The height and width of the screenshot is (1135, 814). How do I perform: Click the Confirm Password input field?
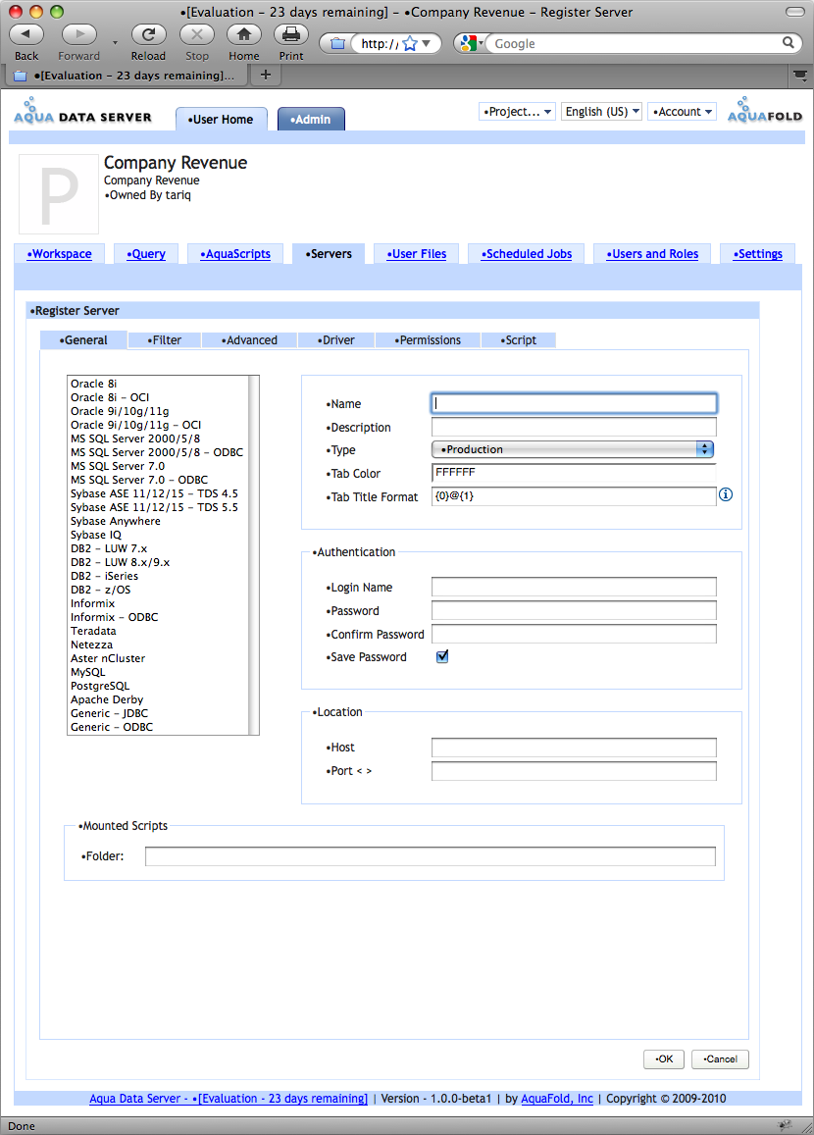(573, 634)
